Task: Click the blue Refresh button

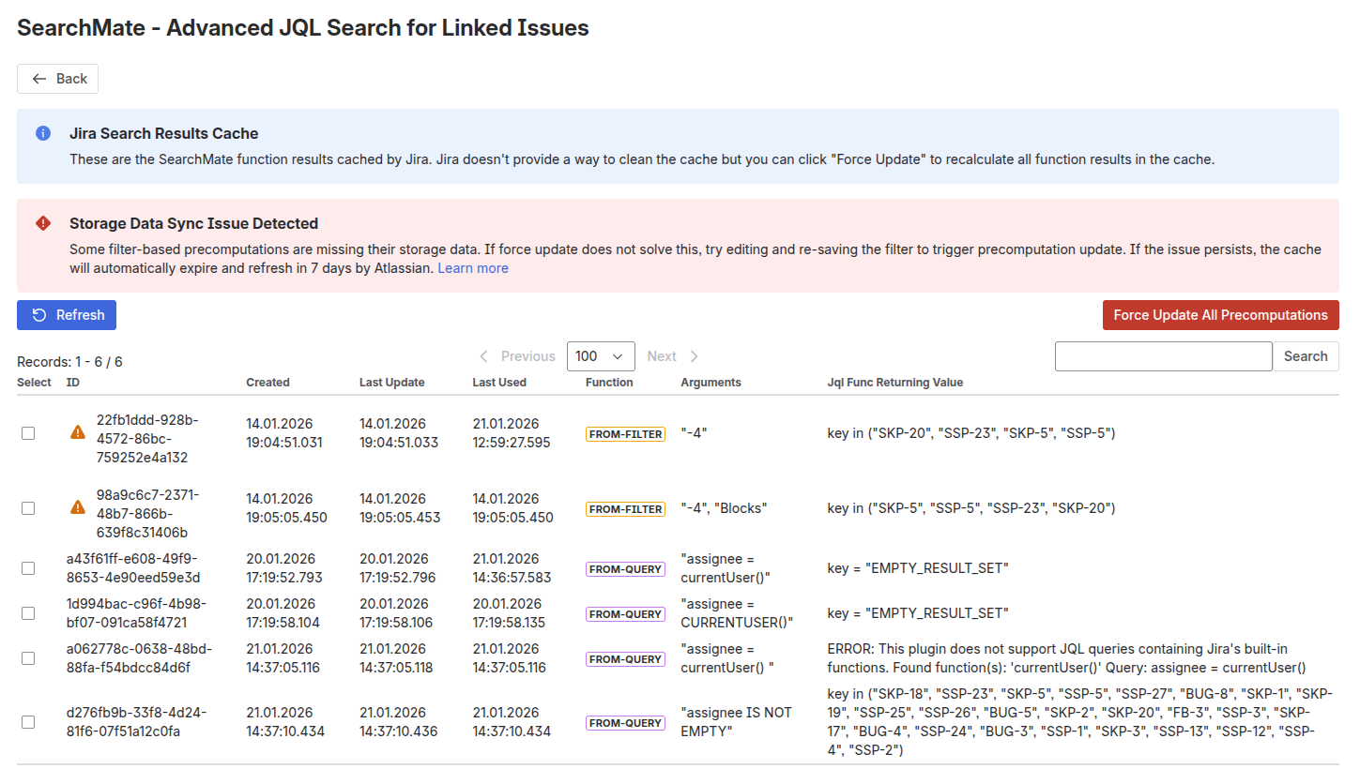Action: (x=67, y=315)
